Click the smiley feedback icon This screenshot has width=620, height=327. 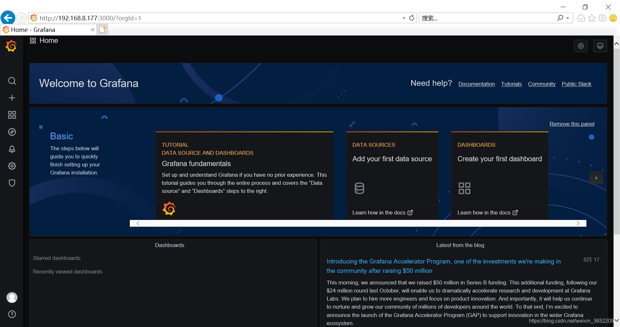(x=613, y=18)
